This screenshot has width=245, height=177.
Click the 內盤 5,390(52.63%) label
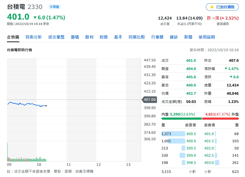(178, 114)
